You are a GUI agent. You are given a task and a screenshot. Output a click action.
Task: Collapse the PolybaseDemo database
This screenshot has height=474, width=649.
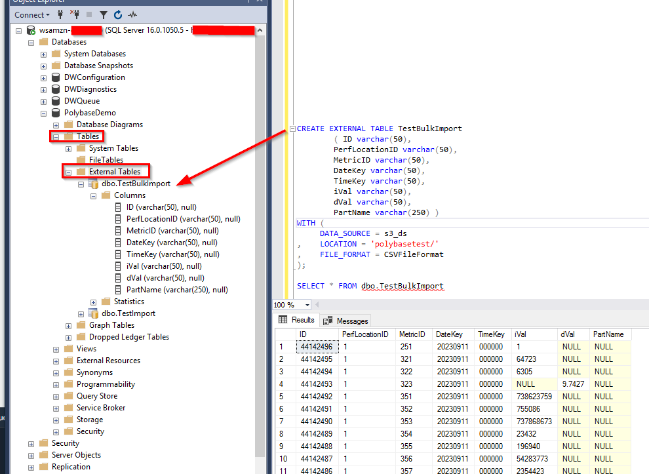pyautogui.click(x=43, y=113)
